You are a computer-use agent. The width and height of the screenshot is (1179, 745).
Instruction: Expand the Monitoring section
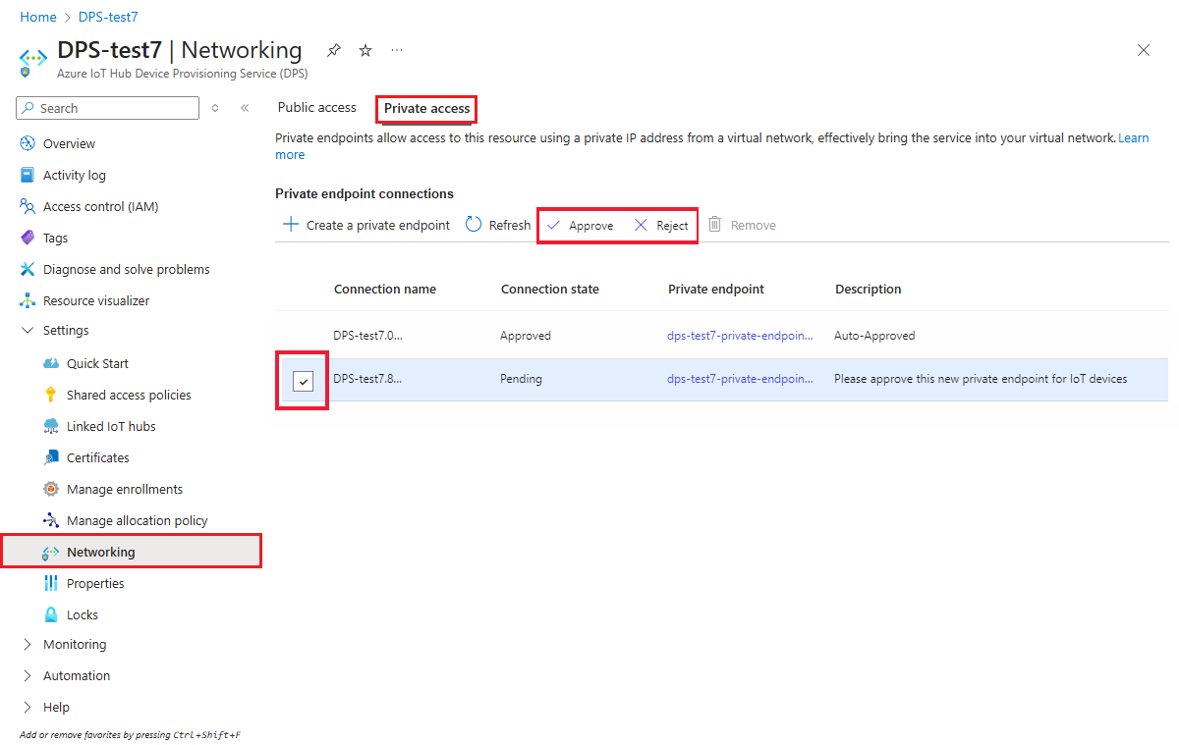[74, 644]
